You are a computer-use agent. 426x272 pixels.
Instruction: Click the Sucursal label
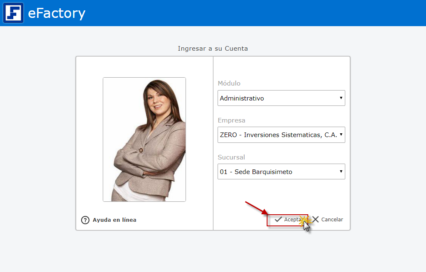[231, 157]
